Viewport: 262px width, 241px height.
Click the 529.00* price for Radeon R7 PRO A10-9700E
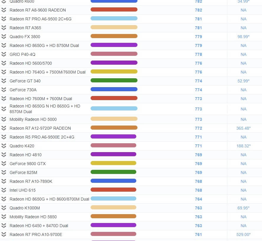coord(243,235)
